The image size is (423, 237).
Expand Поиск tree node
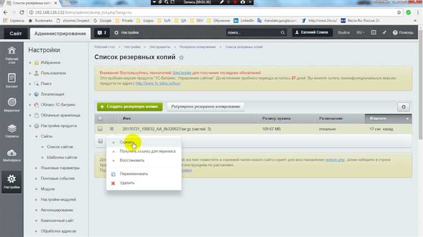click(30, 83)
